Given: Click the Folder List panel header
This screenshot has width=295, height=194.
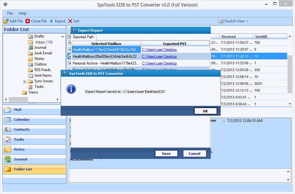Looking at the screenshot, I should 34,29.
